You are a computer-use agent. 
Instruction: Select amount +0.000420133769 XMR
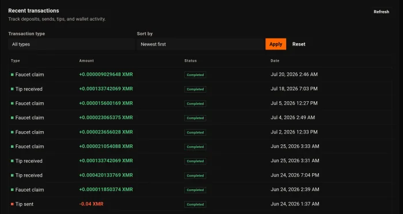[106, 175]
